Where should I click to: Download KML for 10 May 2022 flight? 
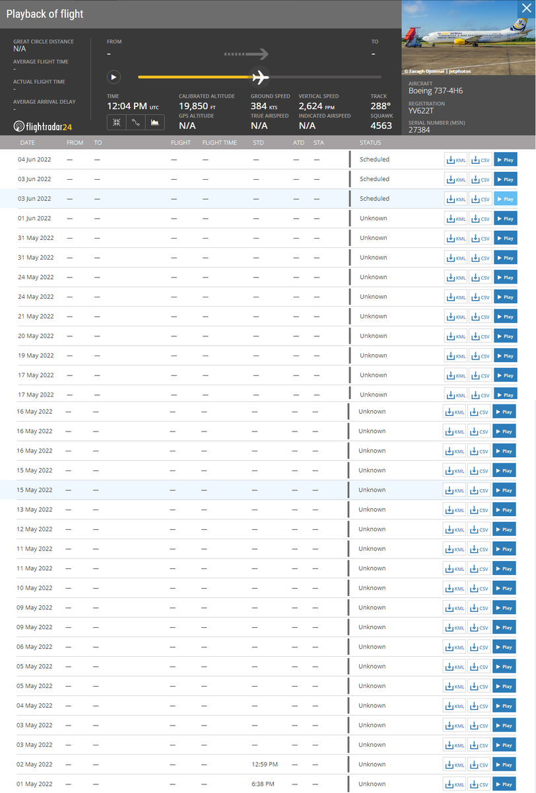click(455, 588)
